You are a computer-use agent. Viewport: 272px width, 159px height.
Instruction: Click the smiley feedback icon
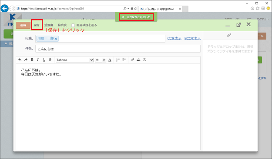(x=269, y=8)
